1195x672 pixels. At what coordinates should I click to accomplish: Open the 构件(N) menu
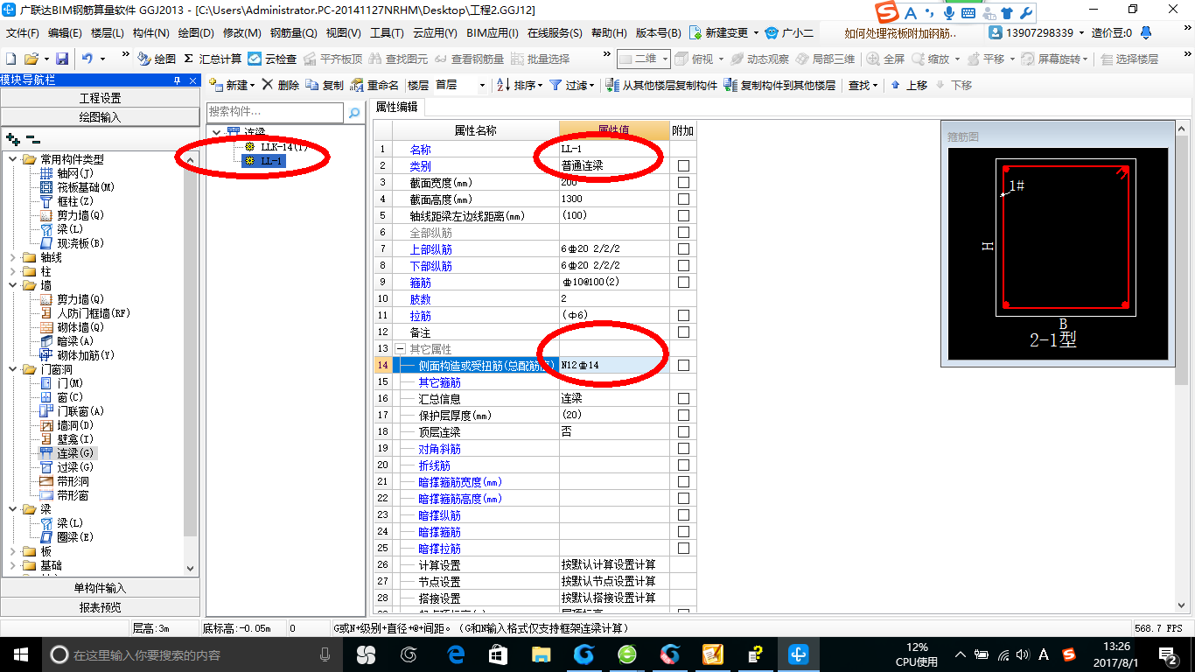click(150, 32)
